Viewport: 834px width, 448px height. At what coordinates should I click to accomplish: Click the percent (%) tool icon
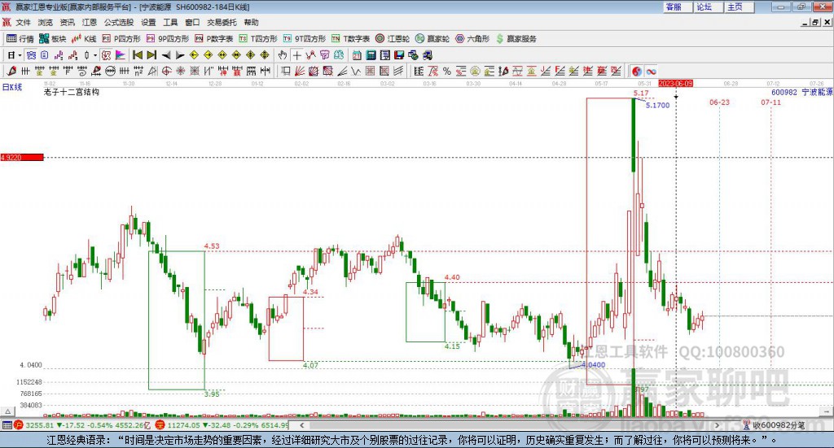point(447,71)
